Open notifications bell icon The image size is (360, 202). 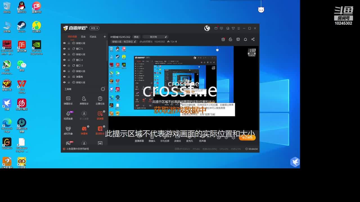point(245,39)
